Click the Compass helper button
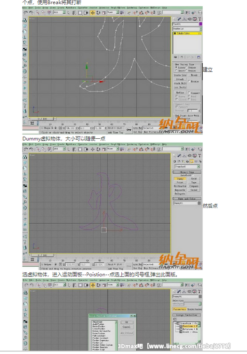 coord(194,186)
